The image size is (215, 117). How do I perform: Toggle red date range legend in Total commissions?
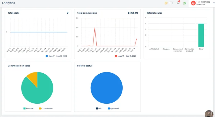(125, 56)
